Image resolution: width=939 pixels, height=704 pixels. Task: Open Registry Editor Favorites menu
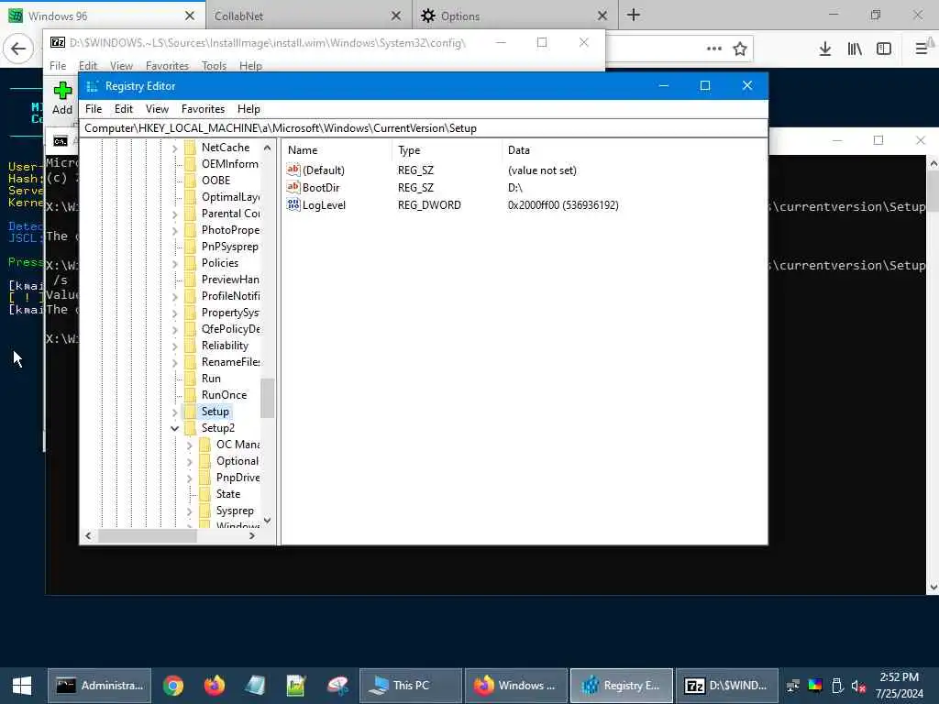[203, 109]
